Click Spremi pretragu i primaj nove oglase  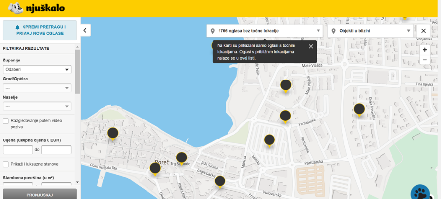click(40, 30)
